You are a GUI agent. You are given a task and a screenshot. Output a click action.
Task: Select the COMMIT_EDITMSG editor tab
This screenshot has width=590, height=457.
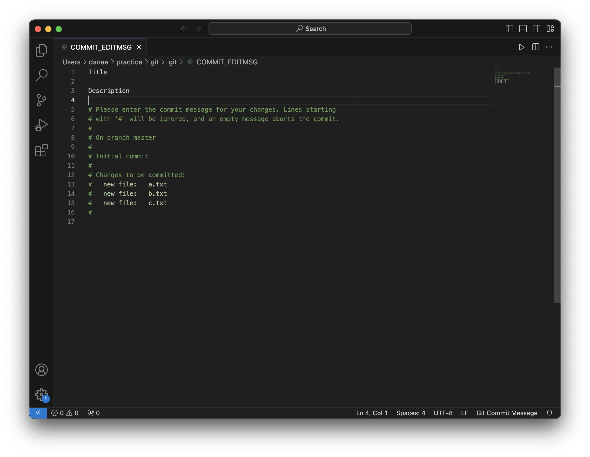(101, 47)
